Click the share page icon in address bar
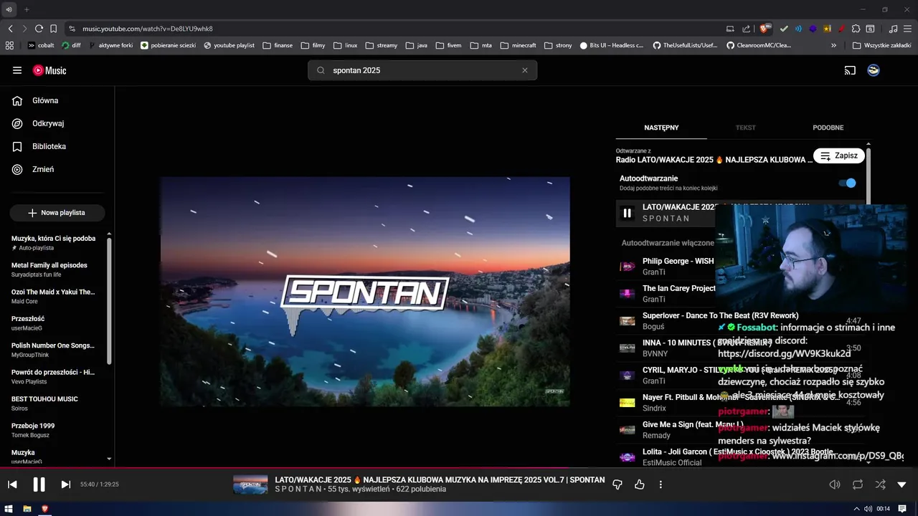 pos(746,29)
